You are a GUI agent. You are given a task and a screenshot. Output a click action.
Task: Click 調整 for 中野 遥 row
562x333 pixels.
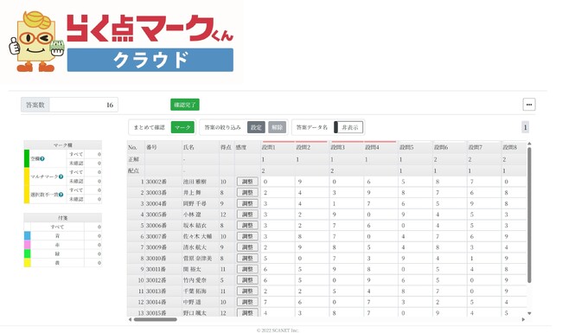(x=247, y=302)
